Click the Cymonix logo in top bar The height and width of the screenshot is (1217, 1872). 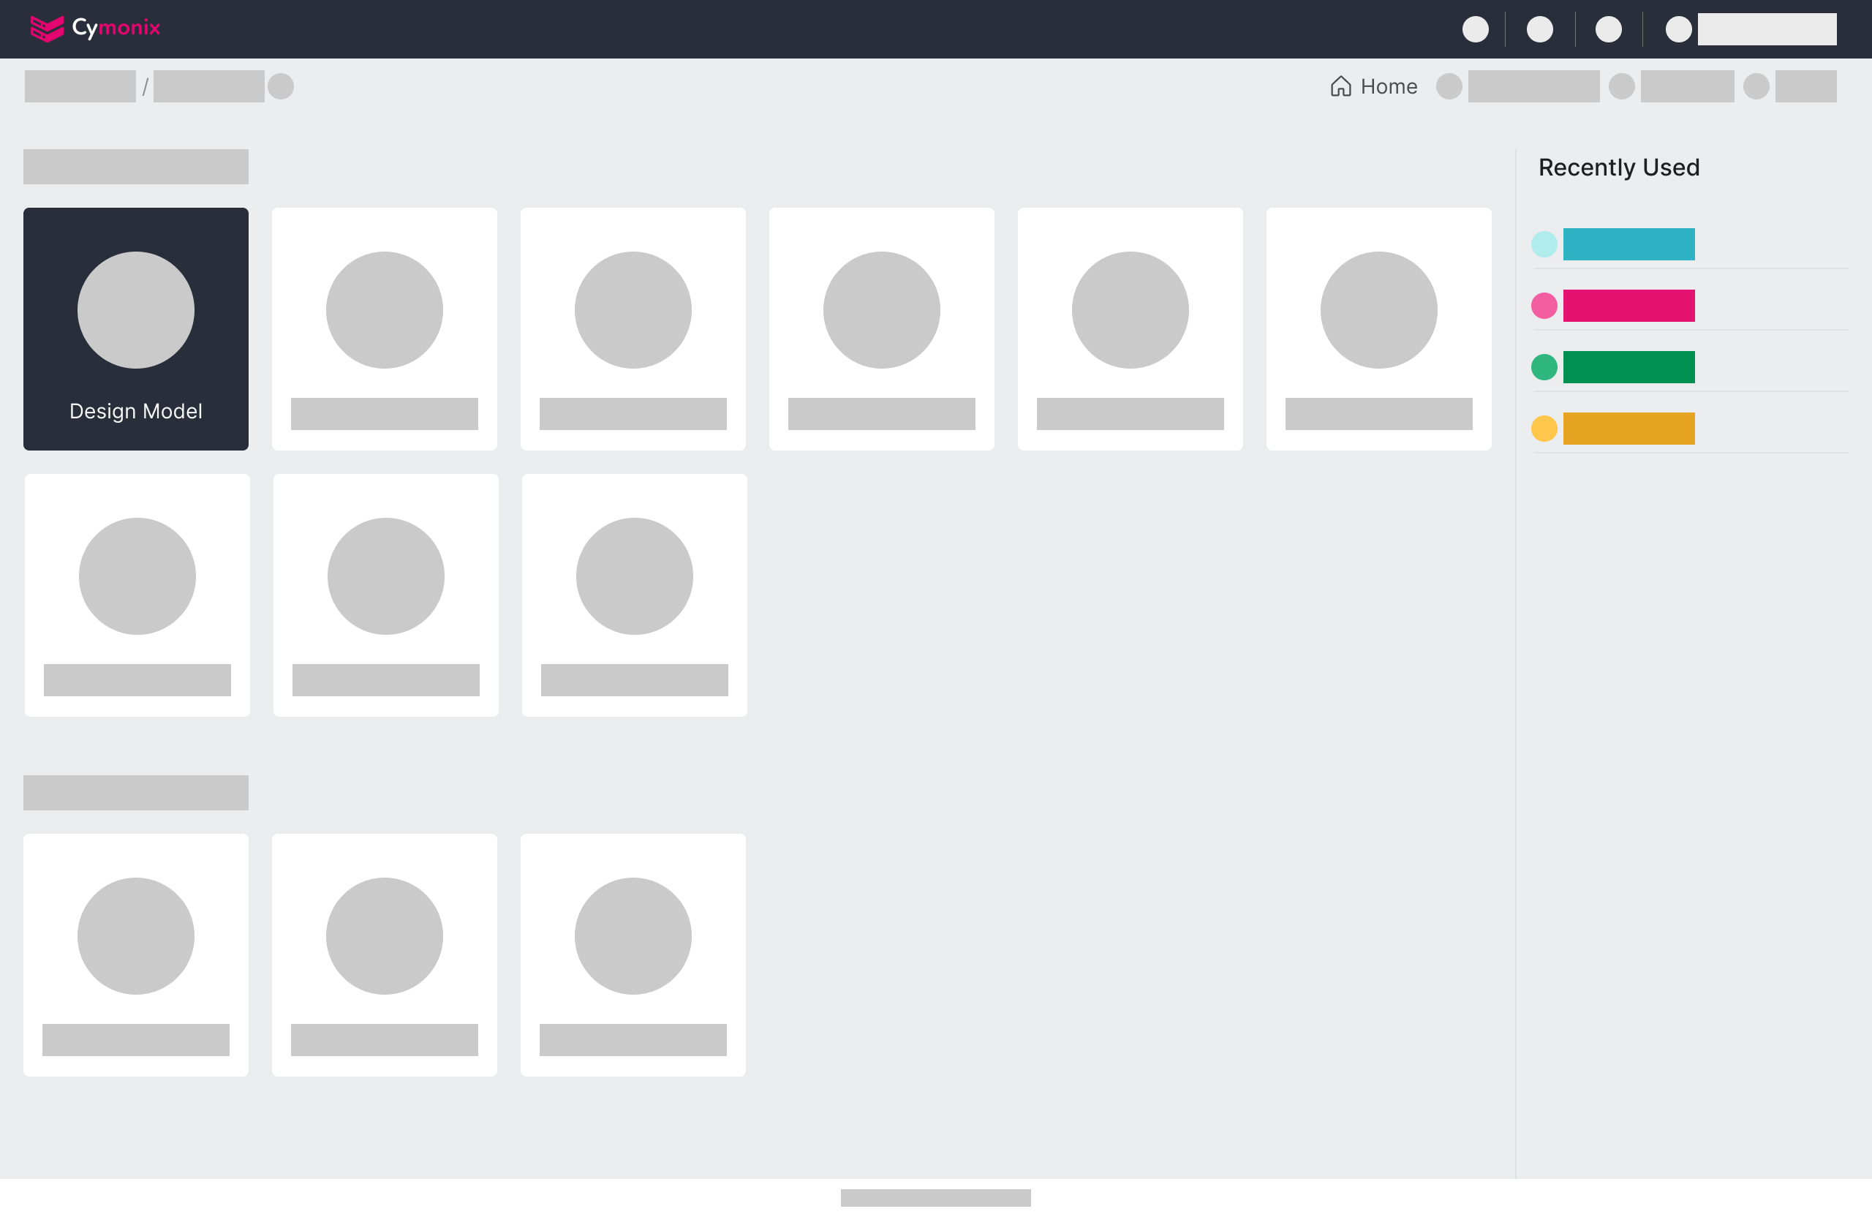[94, 29]
